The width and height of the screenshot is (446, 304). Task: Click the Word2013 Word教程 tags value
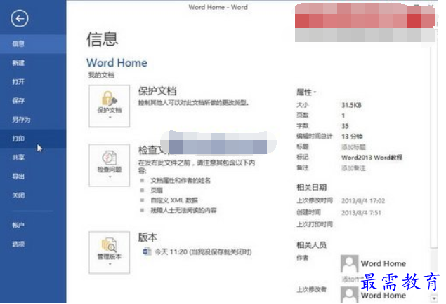(x=372, y=158)
